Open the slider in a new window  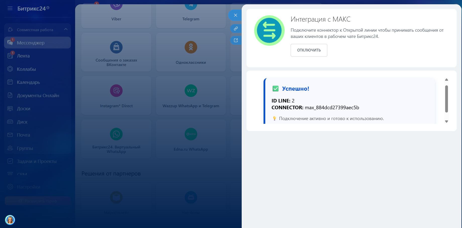236,40
